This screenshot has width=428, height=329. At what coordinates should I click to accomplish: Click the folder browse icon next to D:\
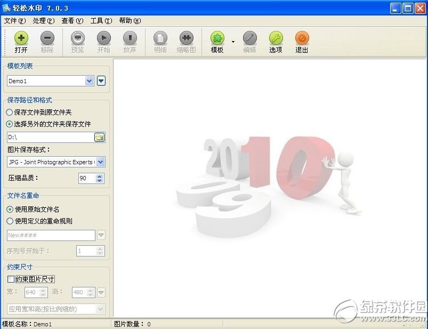click(x=99, y=137)
